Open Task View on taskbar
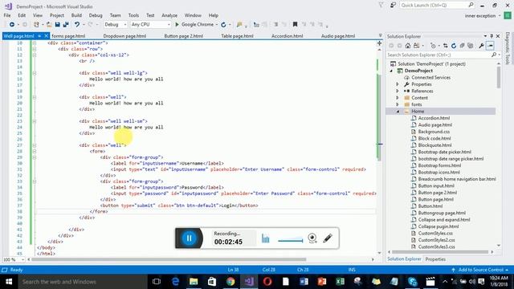This screenshot has width=514, height=289. point(157,282)
